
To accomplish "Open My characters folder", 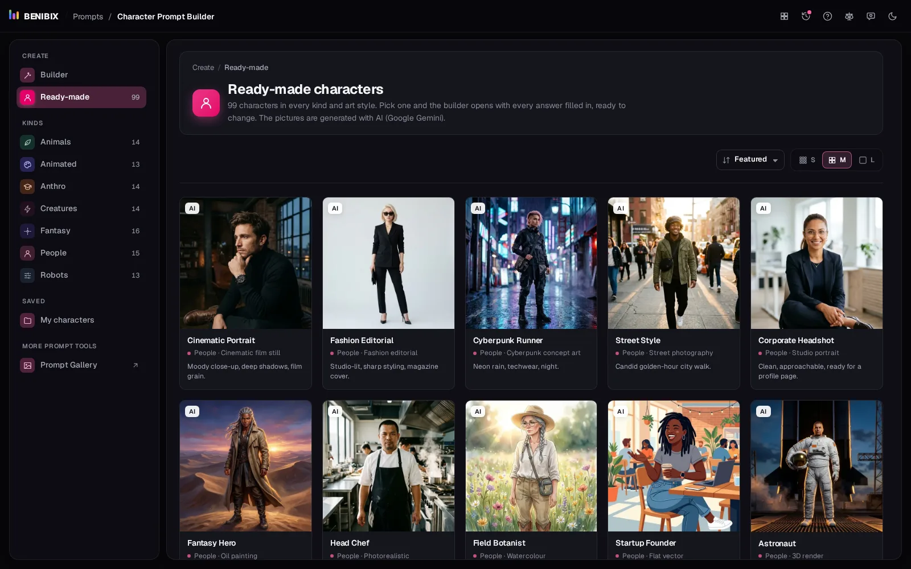I will (81, 320).
